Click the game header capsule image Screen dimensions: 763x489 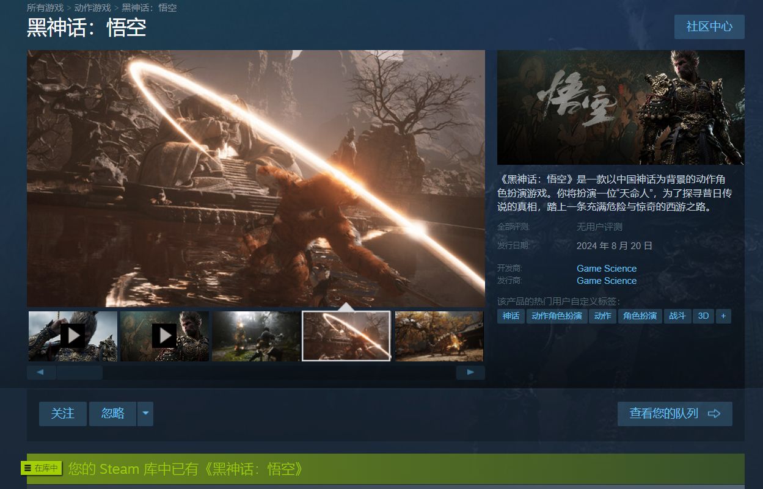click(621, 107)
